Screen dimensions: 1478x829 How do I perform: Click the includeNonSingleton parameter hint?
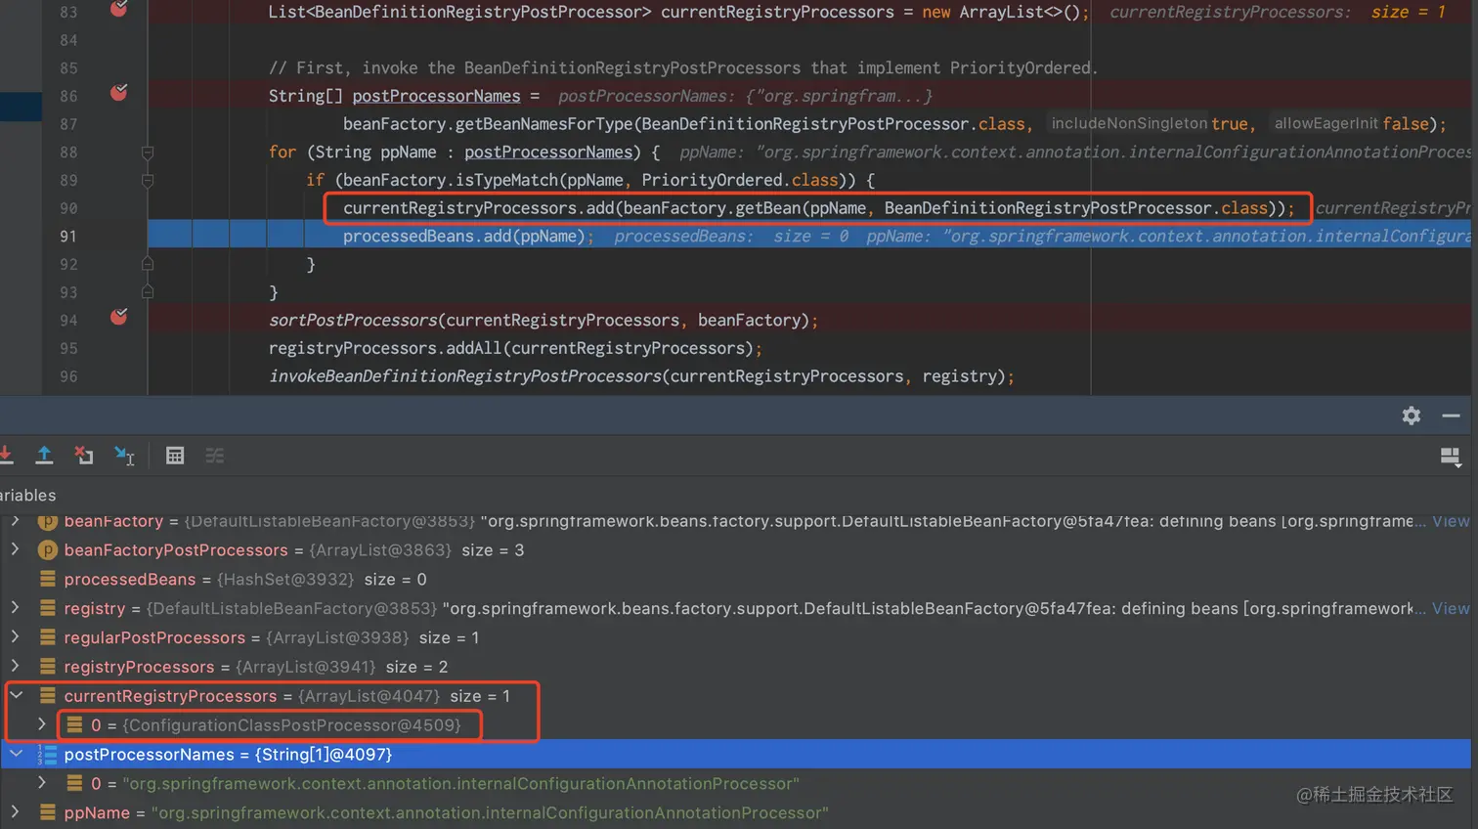(x=1129, y=123)
